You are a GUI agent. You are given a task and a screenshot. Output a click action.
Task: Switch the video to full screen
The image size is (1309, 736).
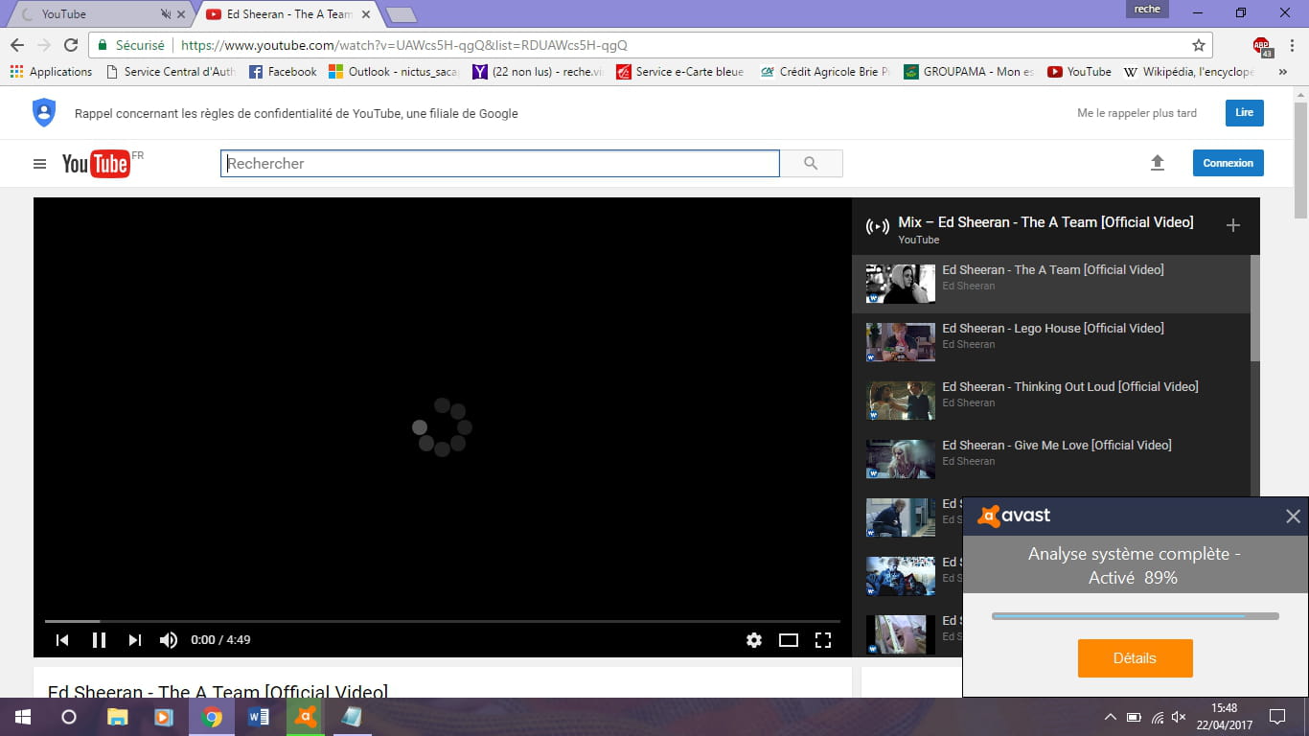coord(822,640)
